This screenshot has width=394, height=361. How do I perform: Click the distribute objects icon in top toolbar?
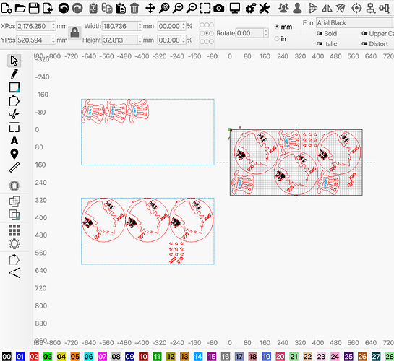point(384,8)
